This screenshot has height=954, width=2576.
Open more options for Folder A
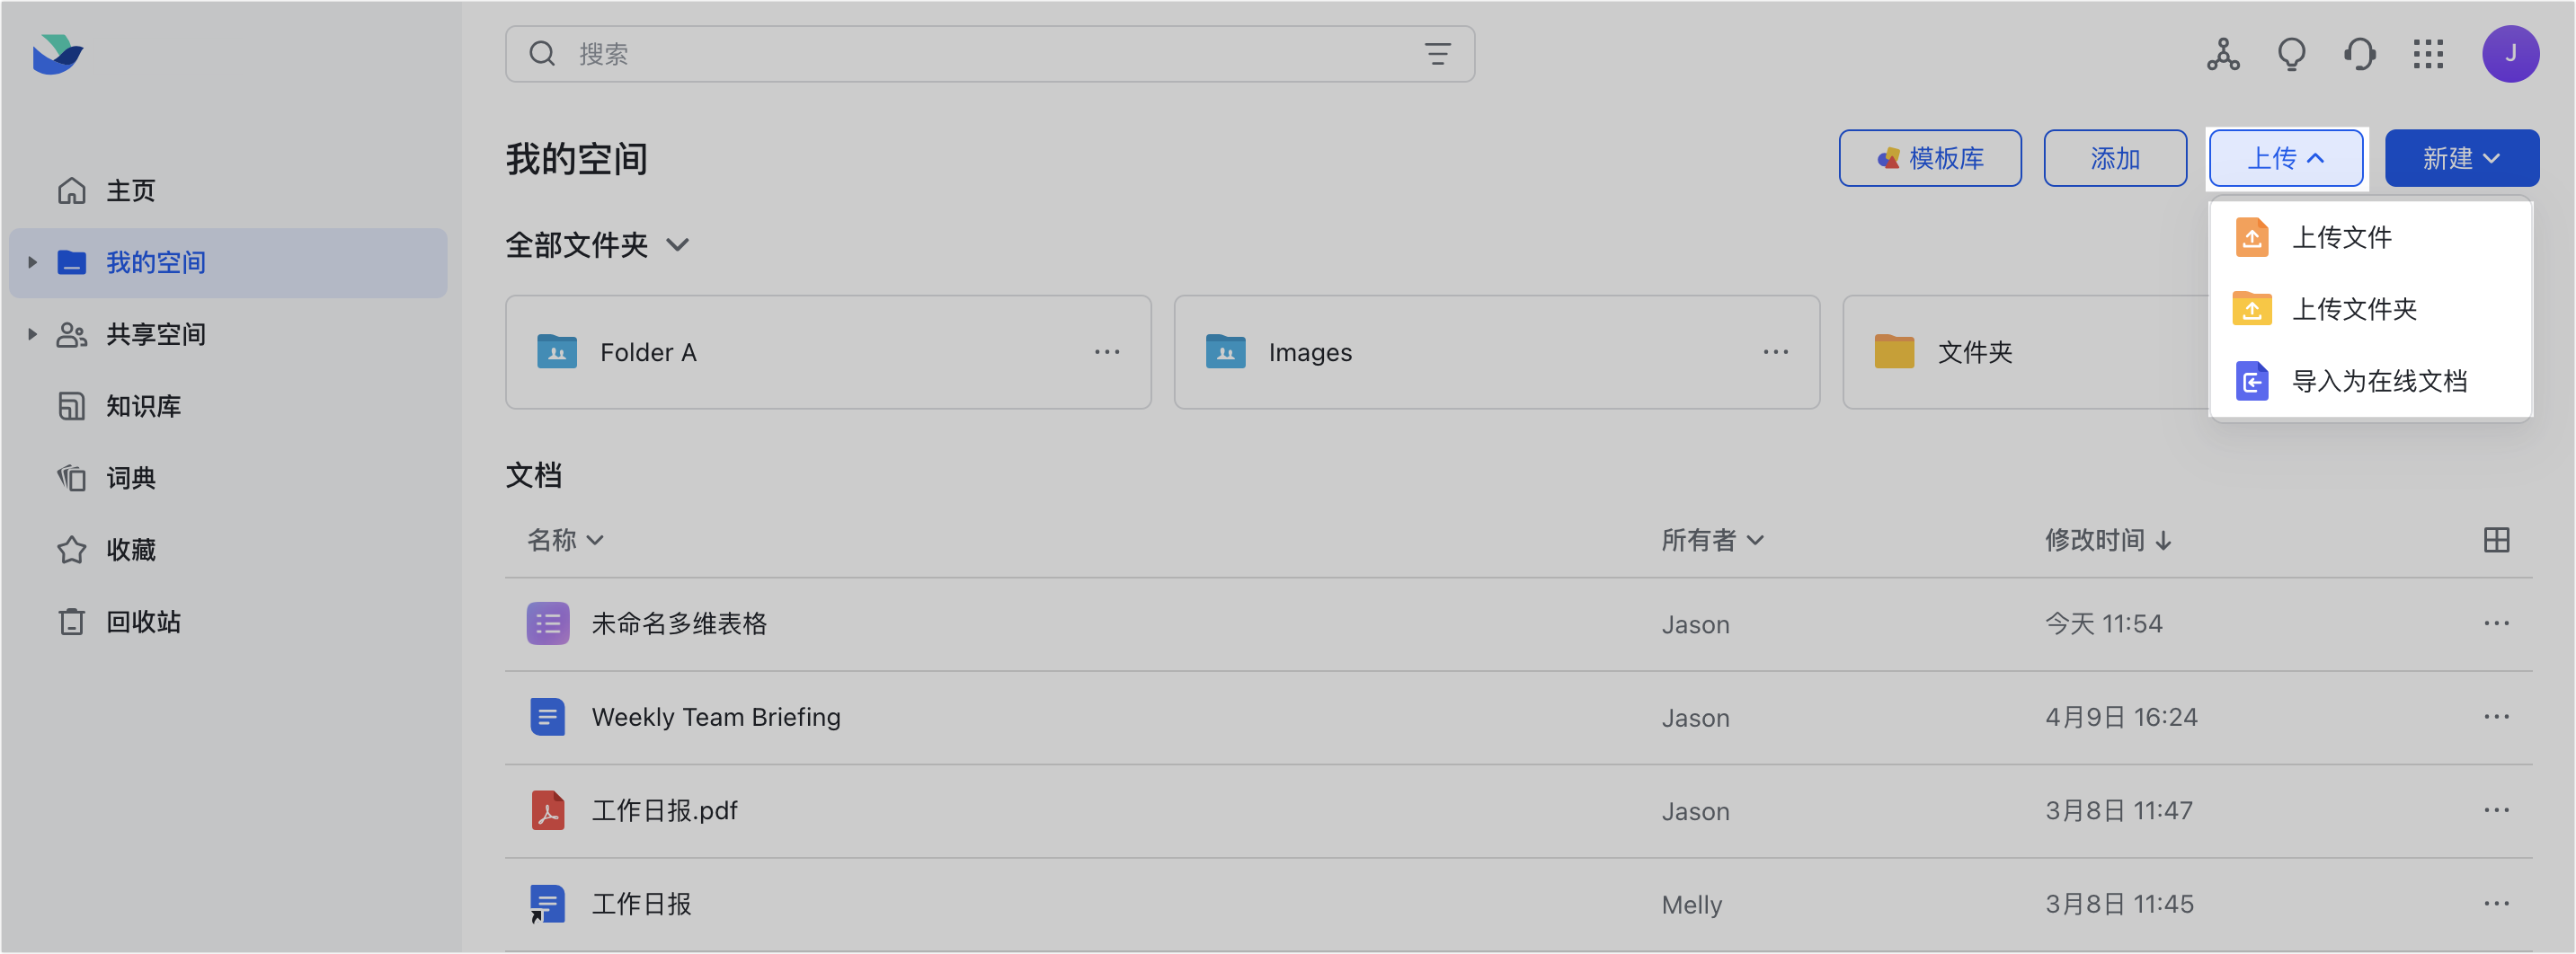point(1106,351)
